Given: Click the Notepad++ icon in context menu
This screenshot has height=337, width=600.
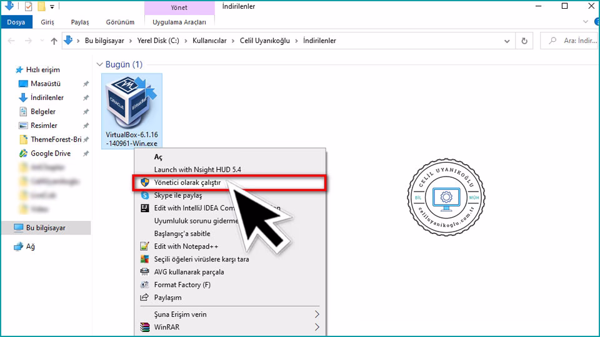Looking at the screenshot, I should click(x=144, y=247).
